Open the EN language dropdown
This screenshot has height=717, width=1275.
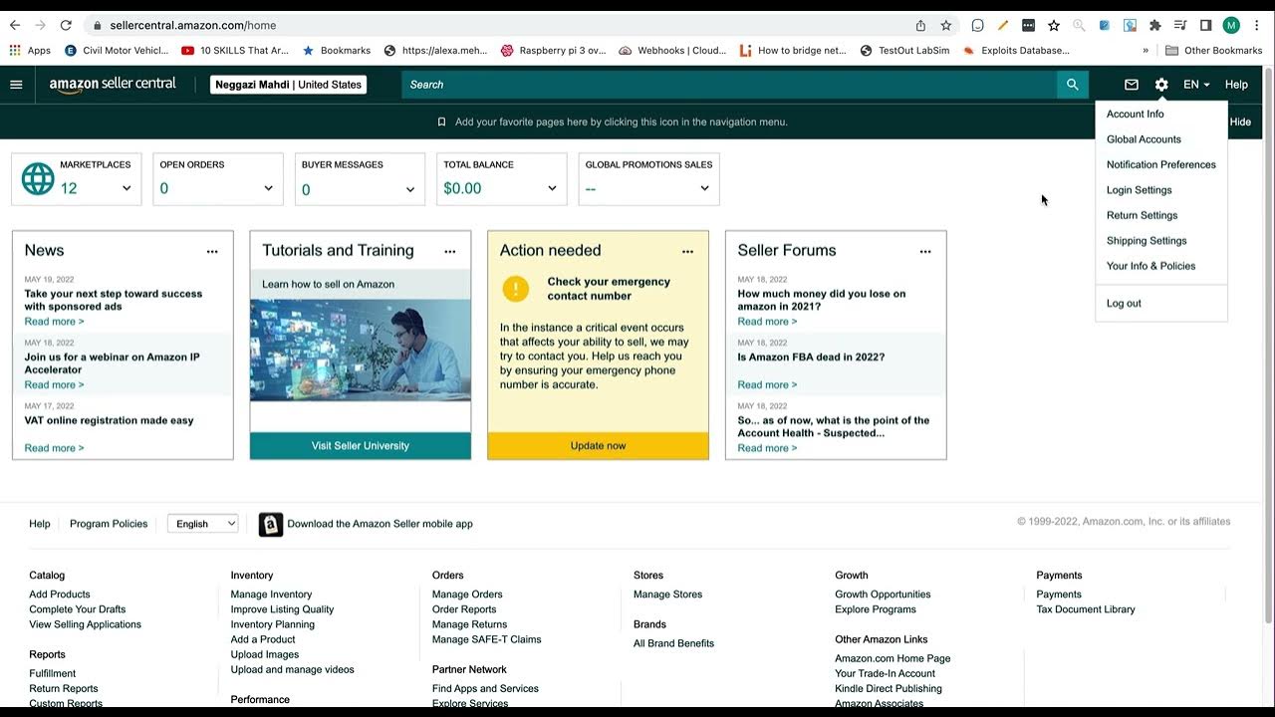1196,85
